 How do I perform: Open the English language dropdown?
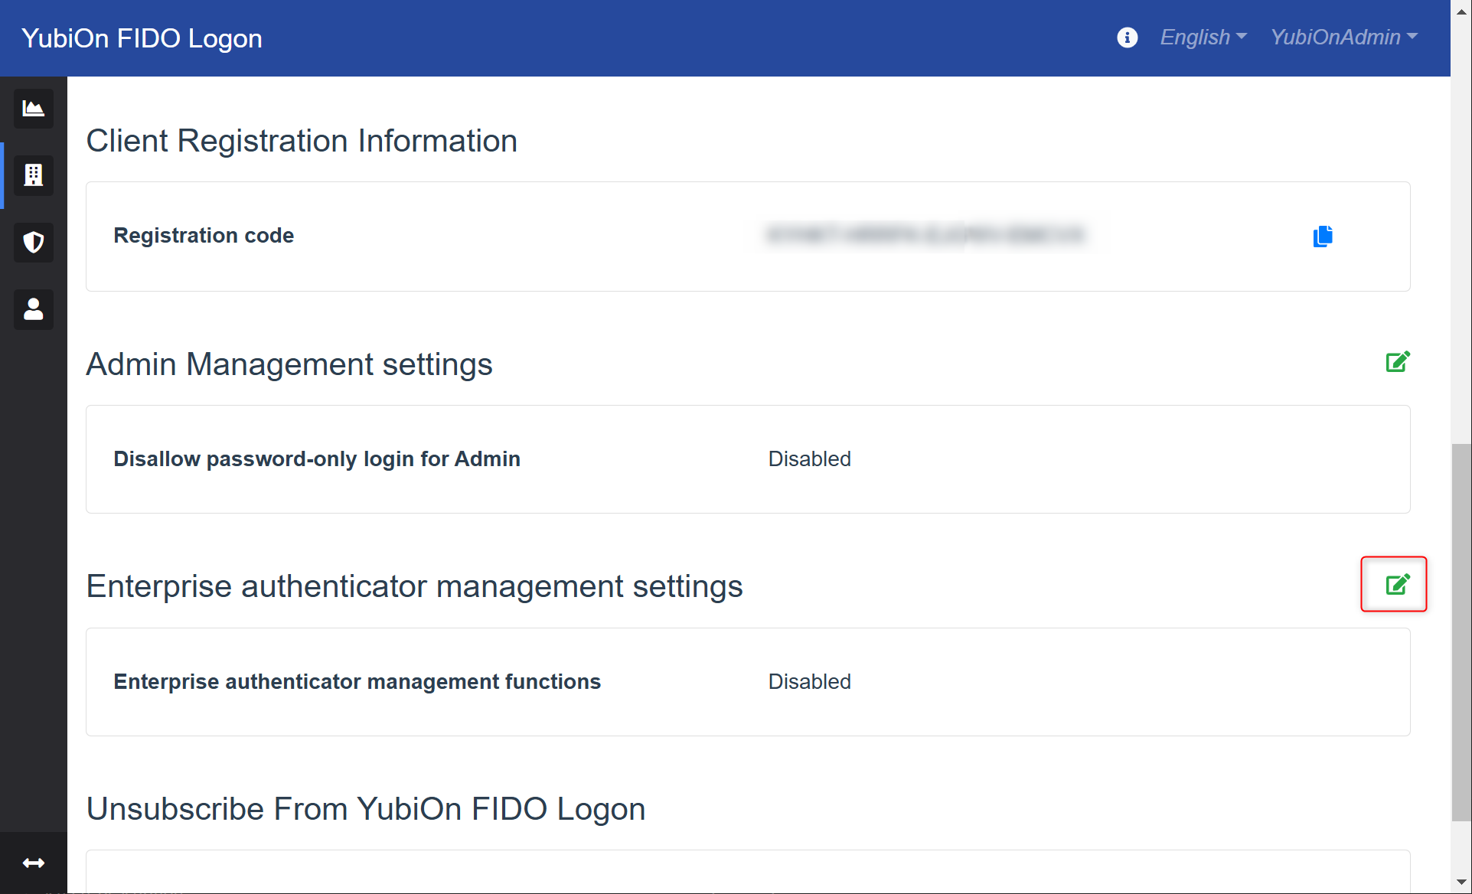pyautogui.click(x=1203, y=38)
